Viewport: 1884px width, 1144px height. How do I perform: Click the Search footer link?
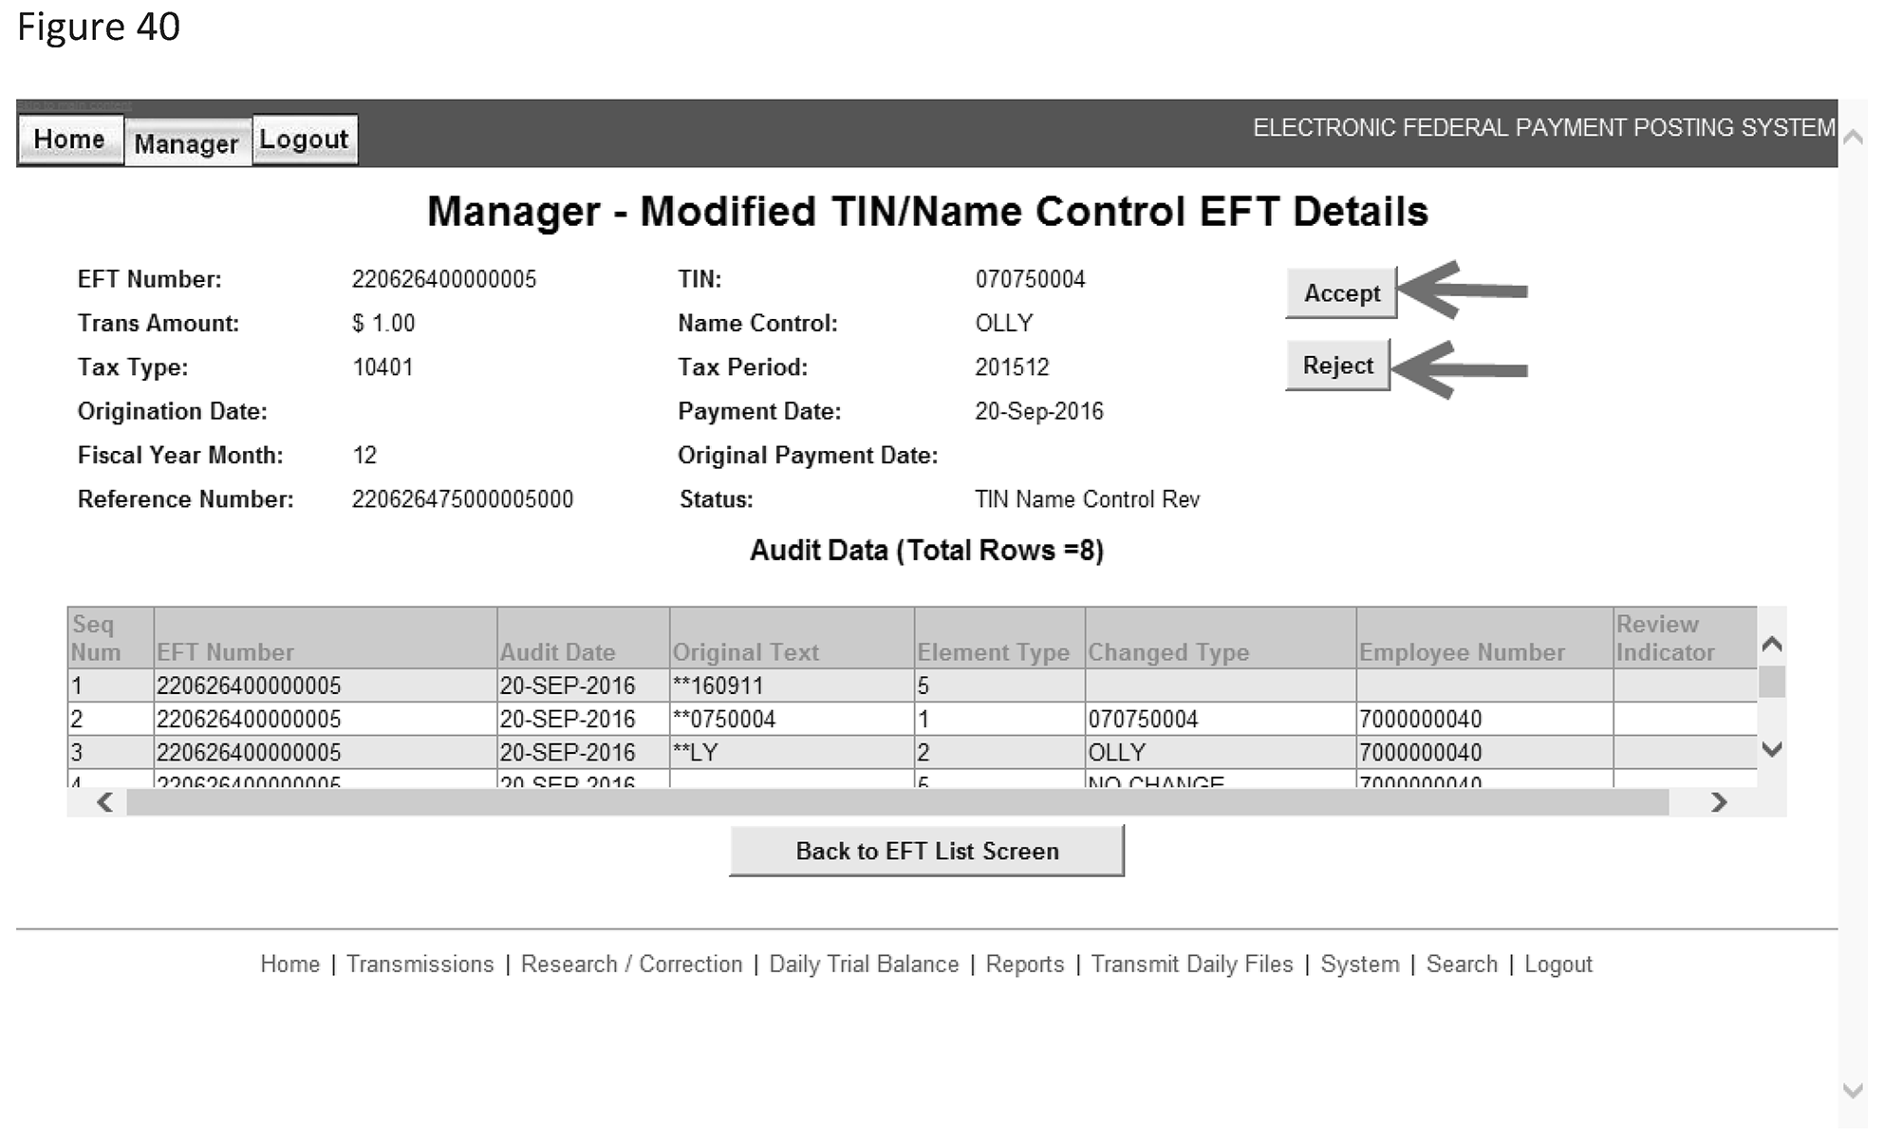1462,965
